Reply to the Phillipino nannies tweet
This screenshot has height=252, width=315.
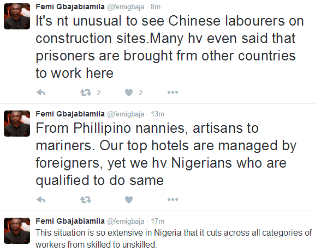[x=41, y=200]
